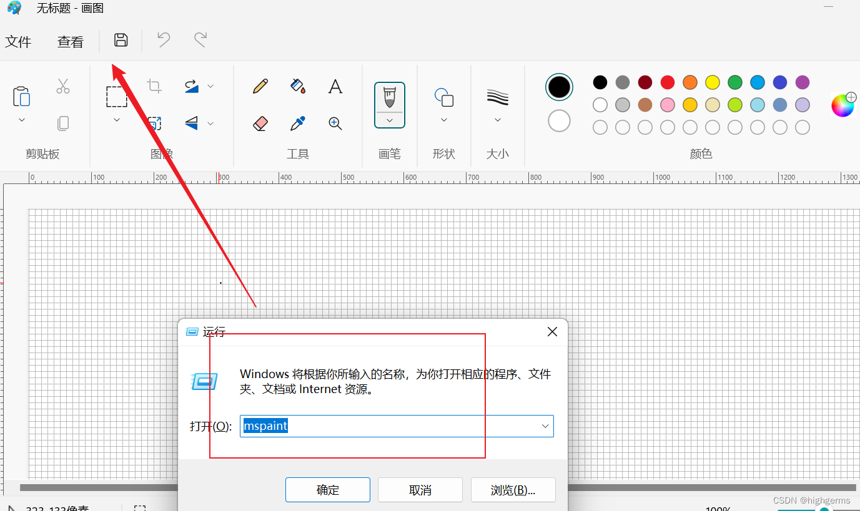Click the Cut scissors icon
The height and width of the screenshot is (511, 860).
point(63,86)
